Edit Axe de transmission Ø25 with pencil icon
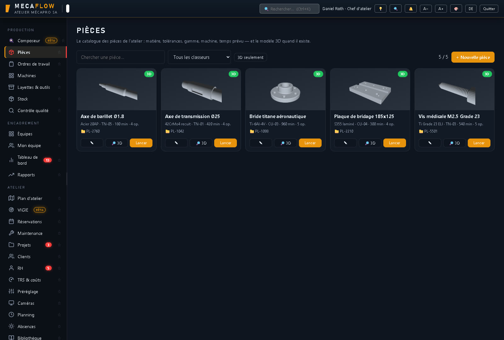Viewport: 504px width, 340px height. (x=176, y=143)
